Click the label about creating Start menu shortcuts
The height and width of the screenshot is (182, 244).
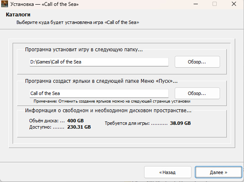(x=101, y=81)
